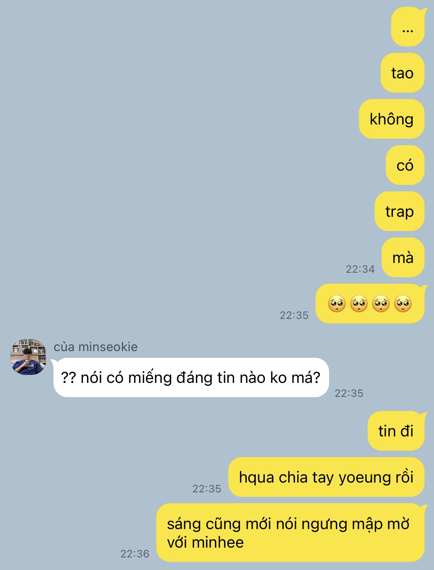Open the sender's profile picture avatar
434x570 pixels.
[28, 357]
